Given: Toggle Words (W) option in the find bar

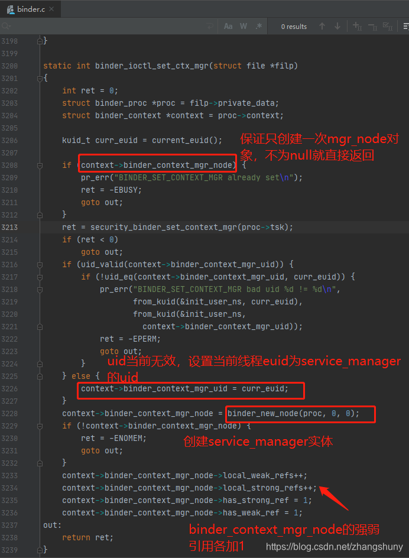Looking at the screenshot, I should (244, 27).
